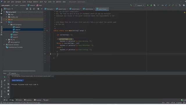Click the Rollback undo arrow in the toolbar
Screen dimensions: 186x105
pyautogui.click(x=180, y=5)
